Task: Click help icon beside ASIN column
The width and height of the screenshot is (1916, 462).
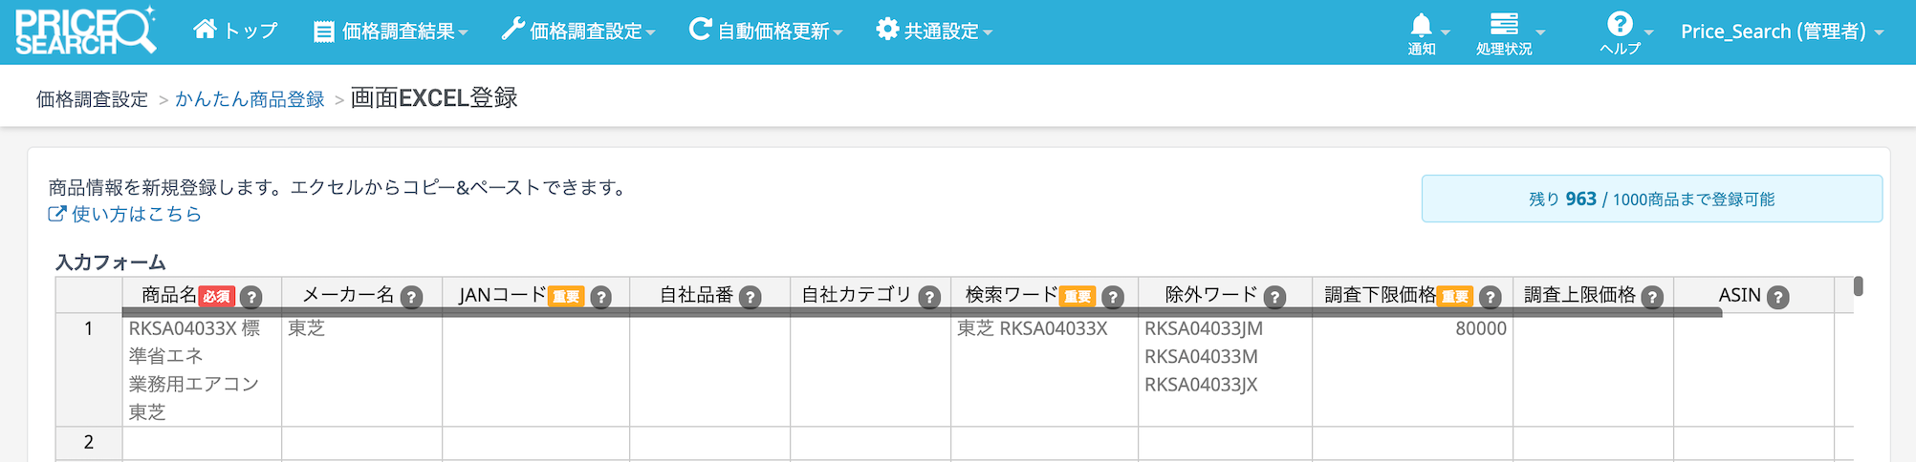Action: tap(1778, 297)
